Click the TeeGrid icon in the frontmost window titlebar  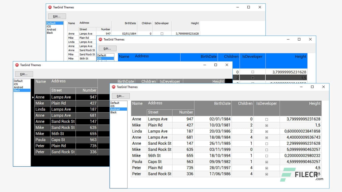coord(114,87)
